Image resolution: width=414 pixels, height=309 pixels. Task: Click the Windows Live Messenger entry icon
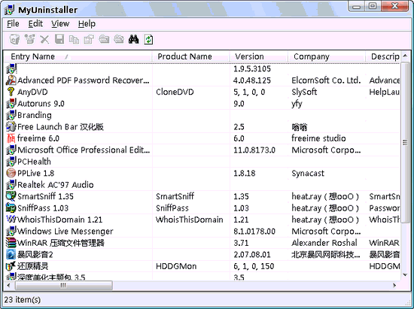pos(11,231)
